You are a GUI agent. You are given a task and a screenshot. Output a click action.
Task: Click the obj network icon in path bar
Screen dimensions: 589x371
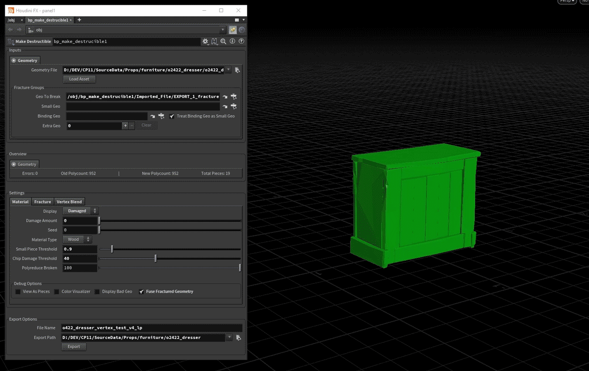pos(31,30)
